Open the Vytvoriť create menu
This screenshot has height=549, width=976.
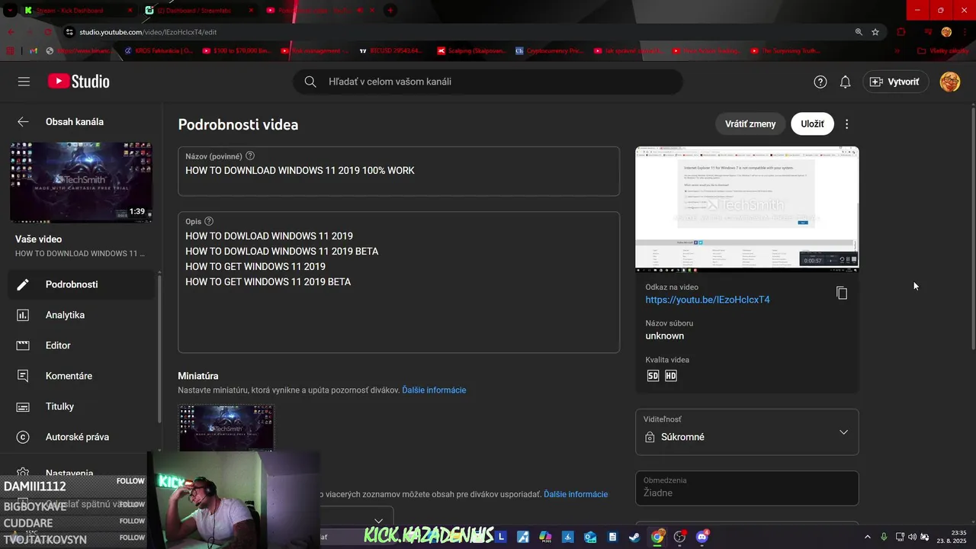point(895,82)
